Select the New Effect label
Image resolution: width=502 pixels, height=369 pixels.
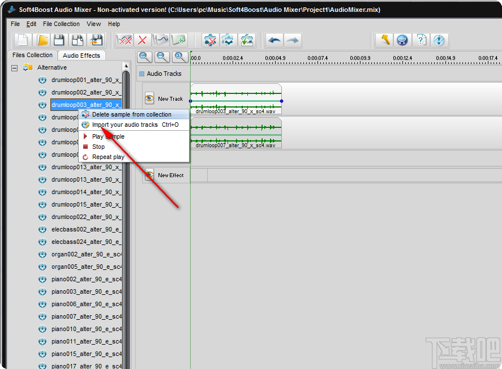pos(171,175)
